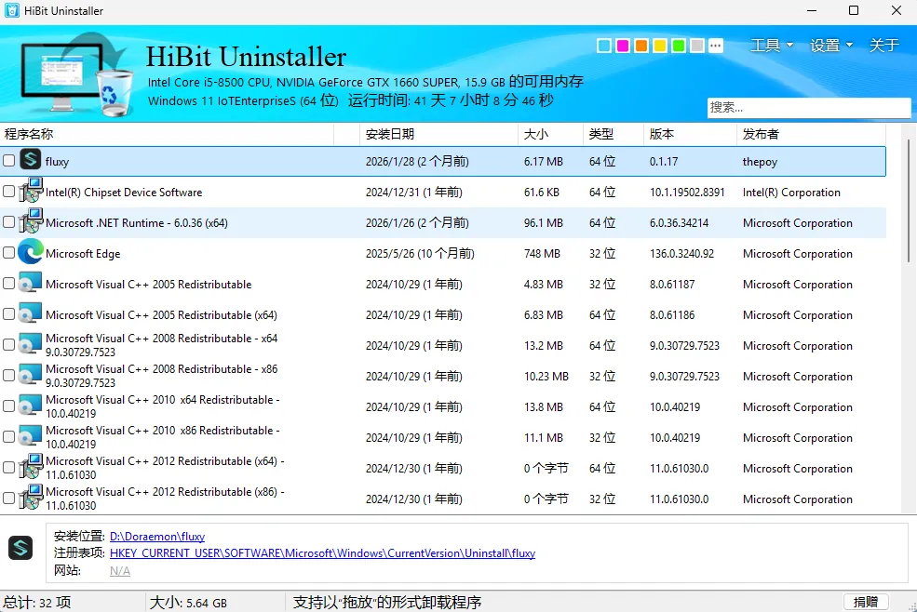Tick the checkbox for fluxy
Viewport: 917px width, 612px height.
(x=8, y=160)
